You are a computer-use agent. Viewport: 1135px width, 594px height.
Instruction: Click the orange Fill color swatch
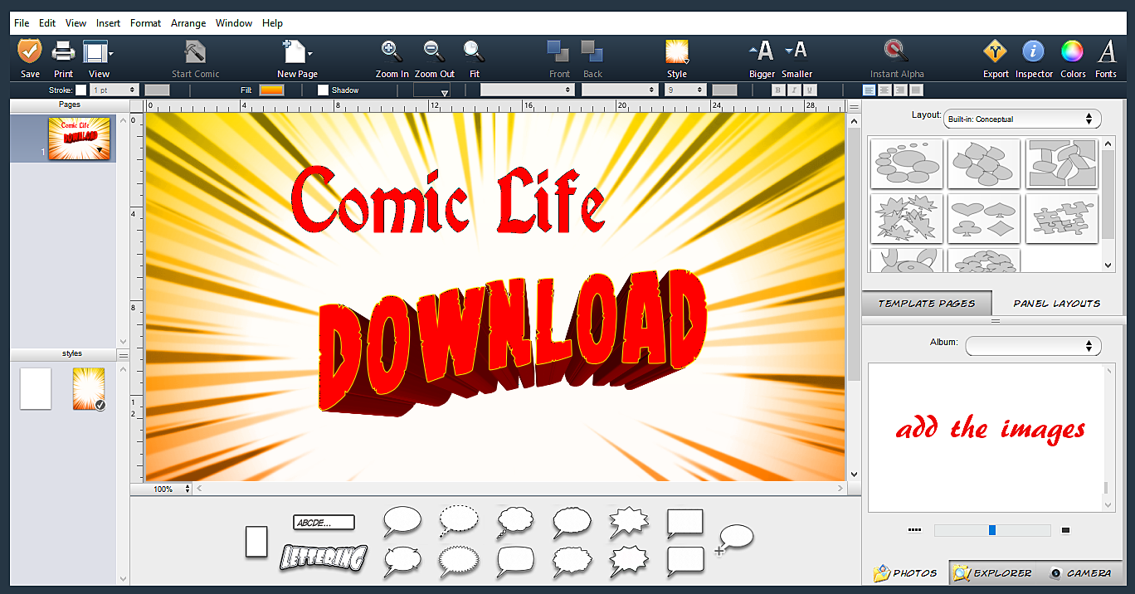tap(271, 90)
